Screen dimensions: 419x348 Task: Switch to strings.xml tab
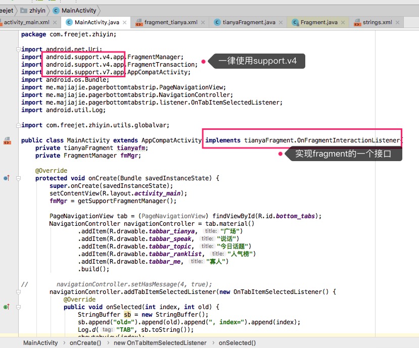pos(377,22)
